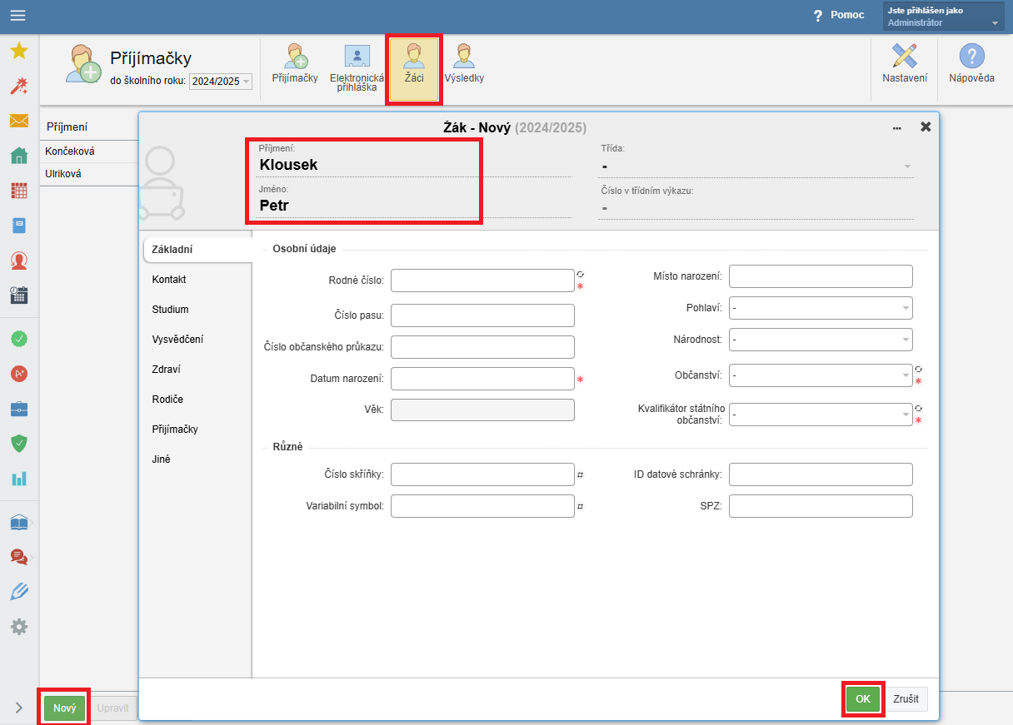Click the Příjmení field showing Klousek
Screen dimensions: 1013x725
(x=413, y=165)
